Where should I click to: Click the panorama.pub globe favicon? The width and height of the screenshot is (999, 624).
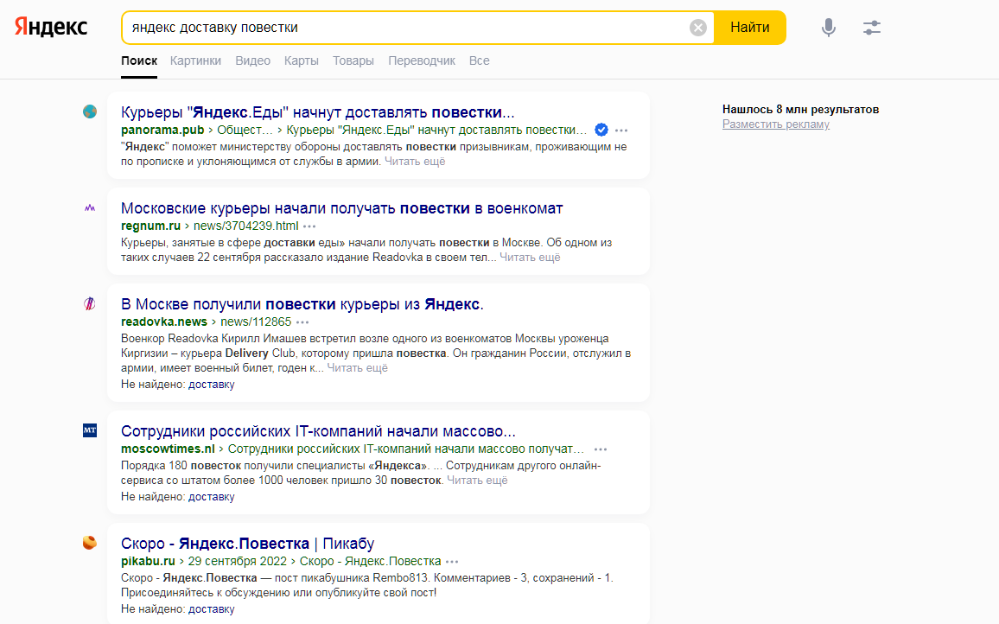point(90,111)
